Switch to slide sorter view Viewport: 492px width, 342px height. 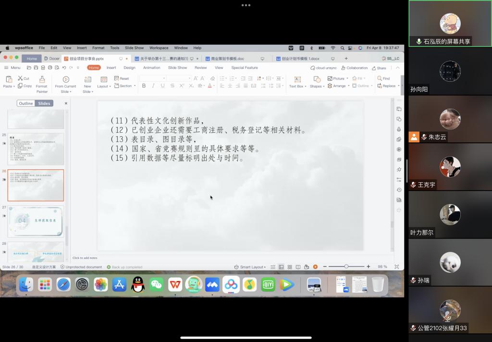click(290, 267)
